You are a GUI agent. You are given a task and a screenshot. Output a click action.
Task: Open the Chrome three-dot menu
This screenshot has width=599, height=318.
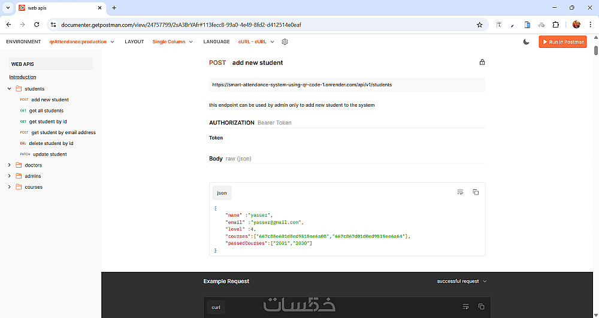point(590,25)
